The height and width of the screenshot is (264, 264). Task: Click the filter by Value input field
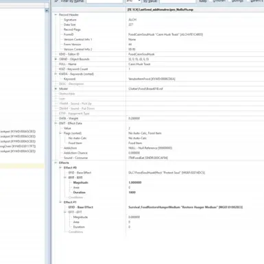click(178, 1)
